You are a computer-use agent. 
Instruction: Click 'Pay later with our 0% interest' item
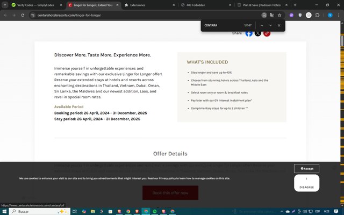tap(221, 101)
